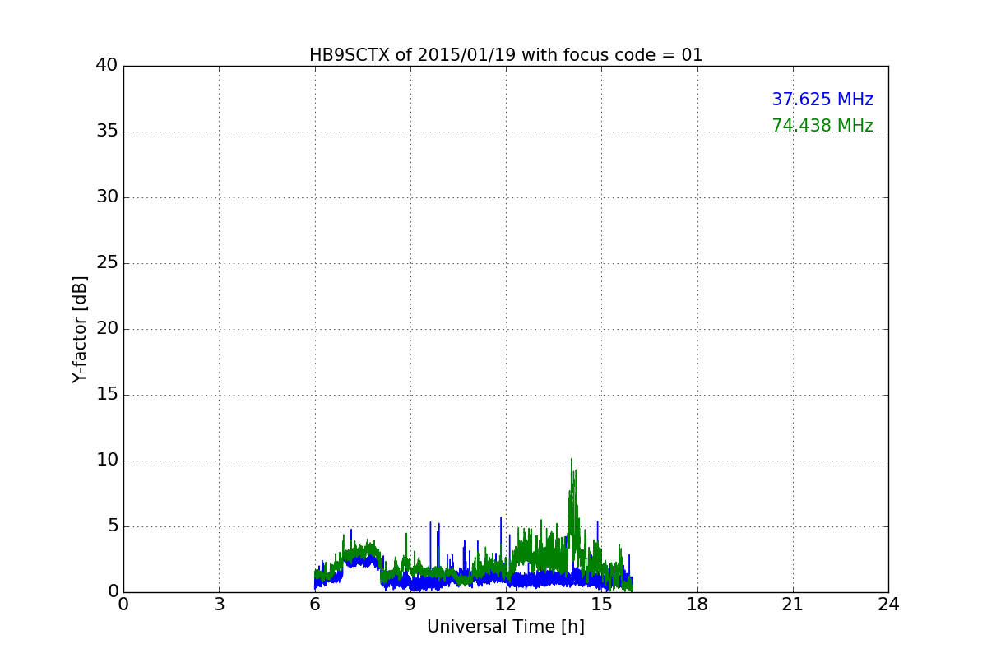Click the y-axis tick label '30'

pyautogui.click(x=107, y=197)
